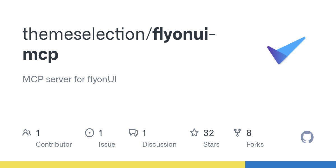The height and width of the screenshot is (168, 336).
Task: Click the discussion speech bubbles icon
Action: (133, 133)
